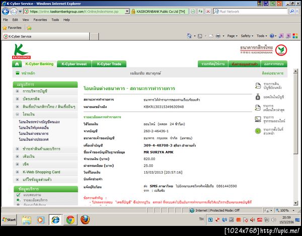Open the View menu

(26, 20)
